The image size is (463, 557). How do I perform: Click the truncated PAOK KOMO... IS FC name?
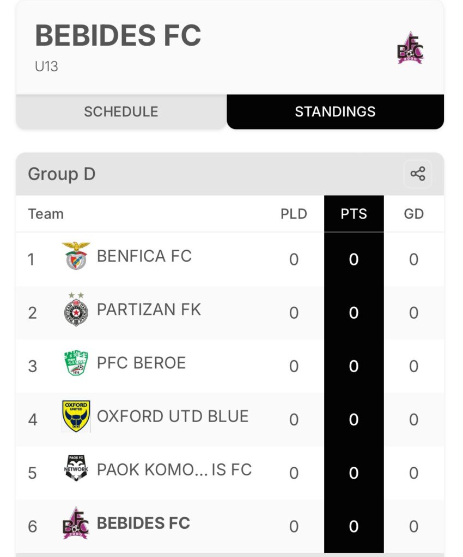click(x=174, y=469)
